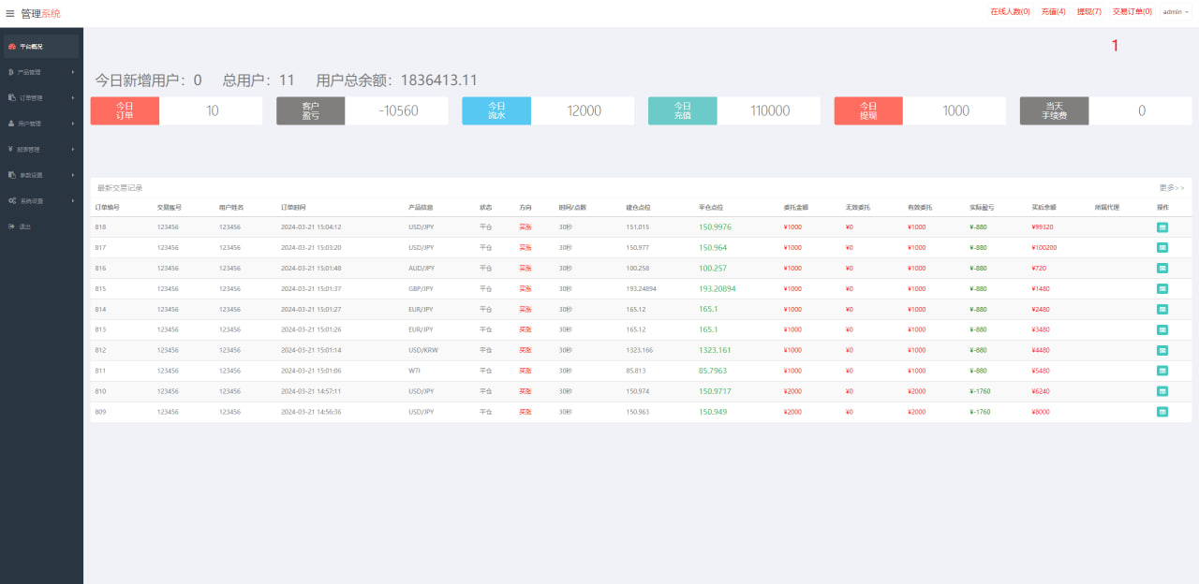Click closing price 1323.161

pos(715,350)
